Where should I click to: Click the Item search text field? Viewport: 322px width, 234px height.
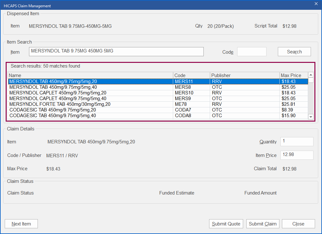[x=116, y=51]
